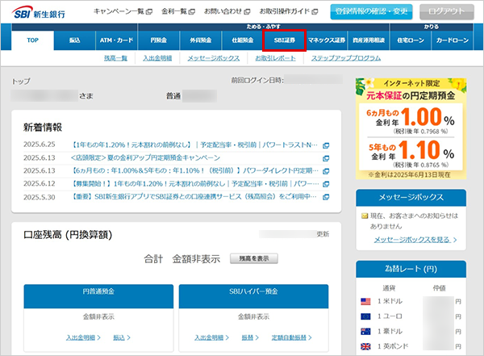Open 入出金明細 under SBIハイパー預金
The width and height of the screenshot is (484, 356).
tap(211, 337)
